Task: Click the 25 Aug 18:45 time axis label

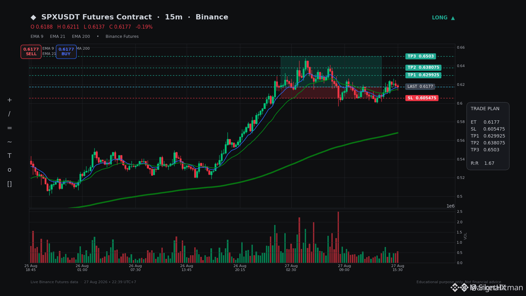Action: coord(31,268)
